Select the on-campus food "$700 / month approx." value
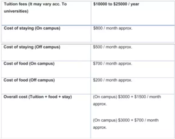Image resolution: width=175 pixels, height=139 pixels. (112, 64)
